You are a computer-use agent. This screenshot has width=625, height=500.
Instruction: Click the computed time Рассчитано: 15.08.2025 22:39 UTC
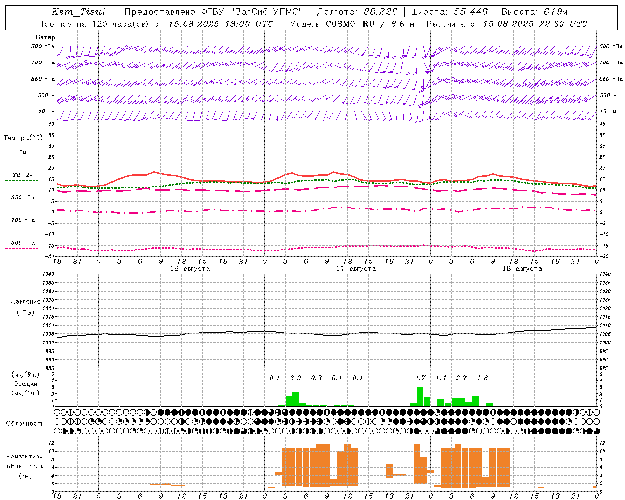click(x=507, y=24)
